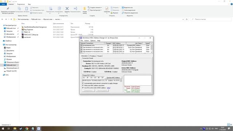Screen dimensions: 233x131
Task: Select the HardDiskSerialNumberChanger.exe file
Action: (34, 27)
